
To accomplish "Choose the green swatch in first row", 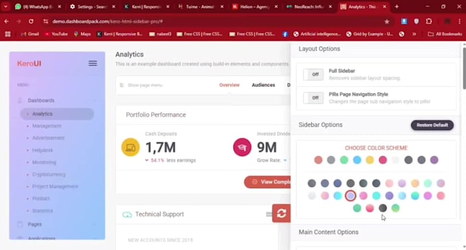I will click(344, 160).
